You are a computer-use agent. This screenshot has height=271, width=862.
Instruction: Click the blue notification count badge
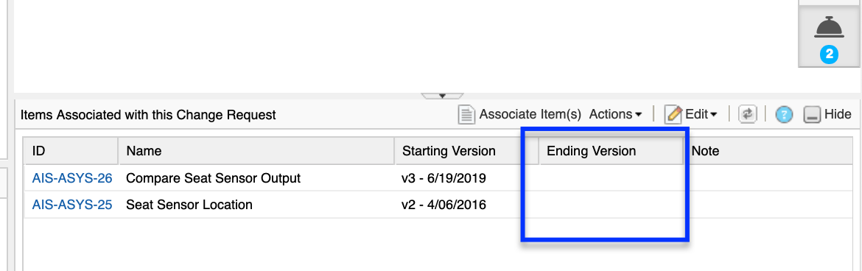(828, 54)
